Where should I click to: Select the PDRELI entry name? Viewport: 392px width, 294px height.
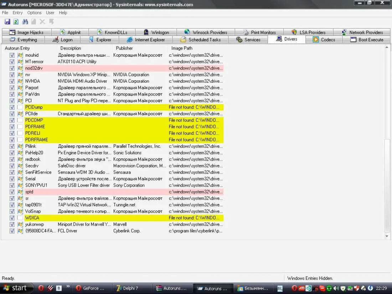coord(32,133)
